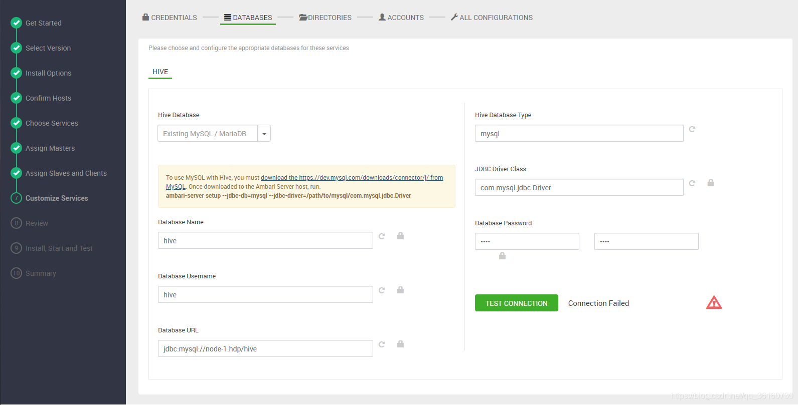
Task: Undo changes to Hive Database Type
Action: coord(692,129)
